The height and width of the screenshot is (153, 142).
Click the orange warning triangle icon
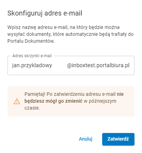pyautogui.click(x=17, y=101)
